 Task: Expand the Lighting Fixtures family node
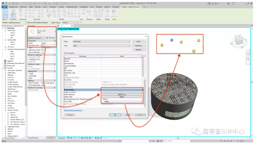6,127
